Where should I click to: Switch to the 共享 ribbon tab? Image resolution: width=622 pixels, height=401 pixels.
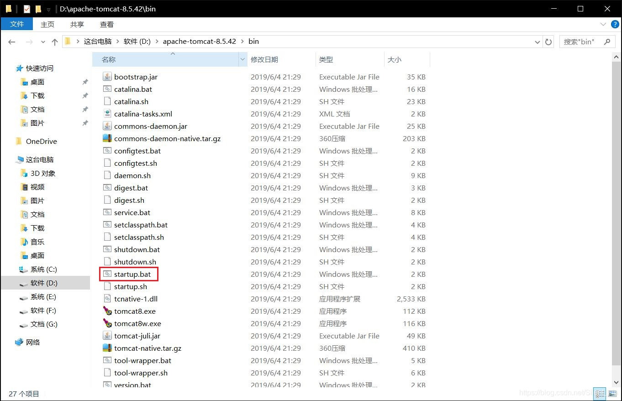coord(77,24)
